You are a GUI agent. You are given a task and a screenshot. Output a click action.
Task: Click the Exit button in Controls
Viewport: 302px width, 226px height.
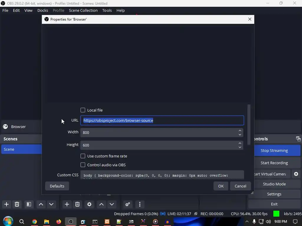click(x=274, y=204)
